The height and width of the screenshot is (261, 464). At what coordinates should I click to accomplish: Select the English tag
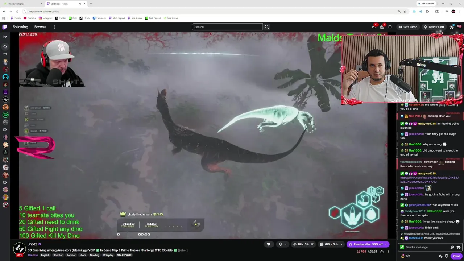coord(45,255)
